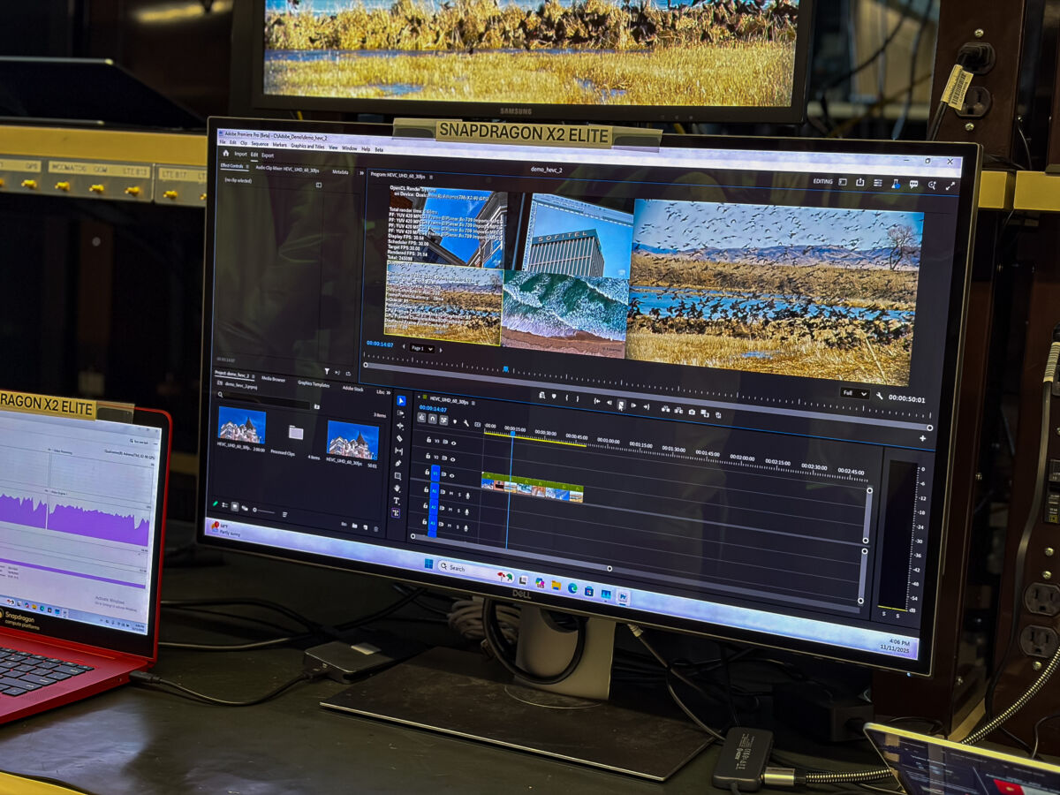Select the Pen tool in the tools panel
The height and width of the screenshot is (795, 1060).
click(398, 463)
